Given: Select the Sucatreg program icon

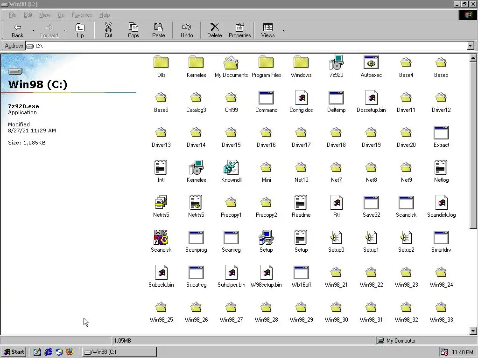Looking at the screenshot, I should tap(196, 272).
